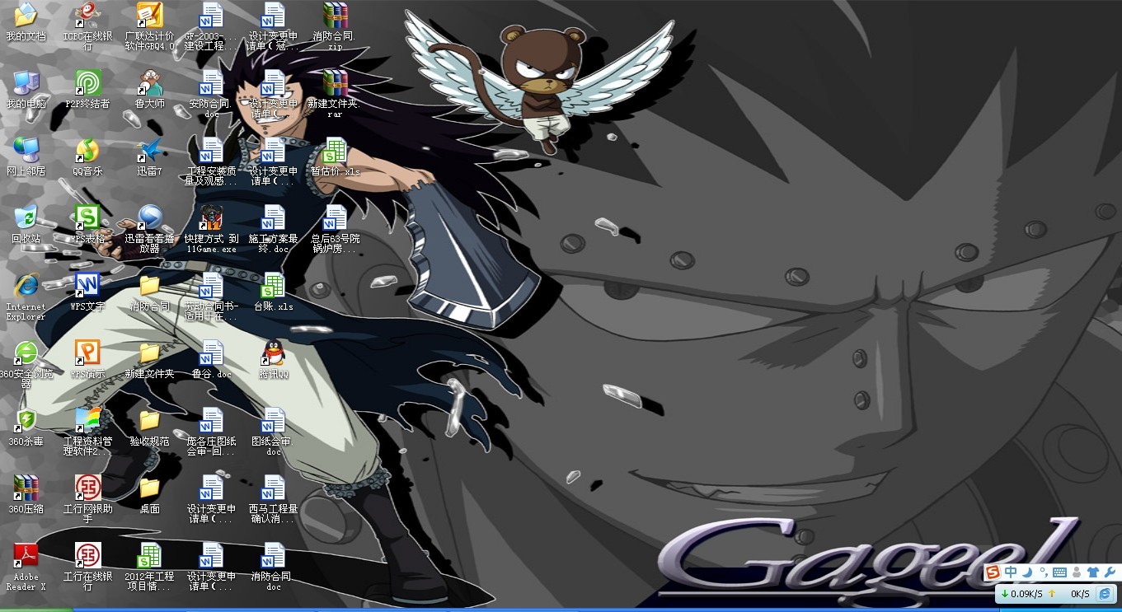
Task: Select the 西马工程量确认 document
Action: tap(273, 500)
